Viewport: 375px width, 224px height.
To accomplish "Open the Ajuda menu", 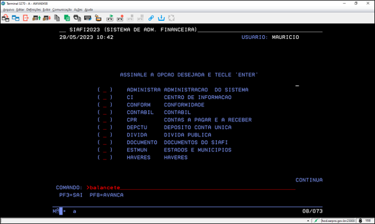I will [x=88, y=10].
